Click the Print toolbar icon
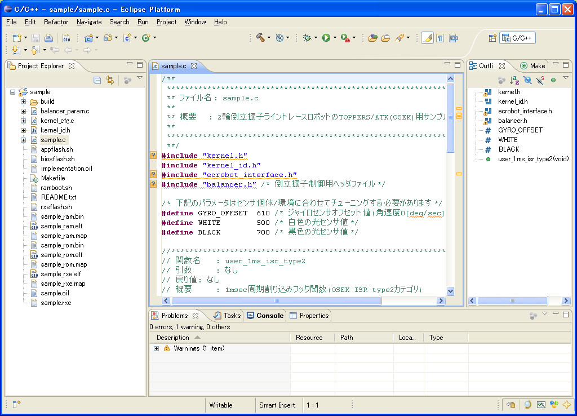Image resolution: width=577 pixels, height=416 pixels. pyautogui.click(x=48, y=38)
